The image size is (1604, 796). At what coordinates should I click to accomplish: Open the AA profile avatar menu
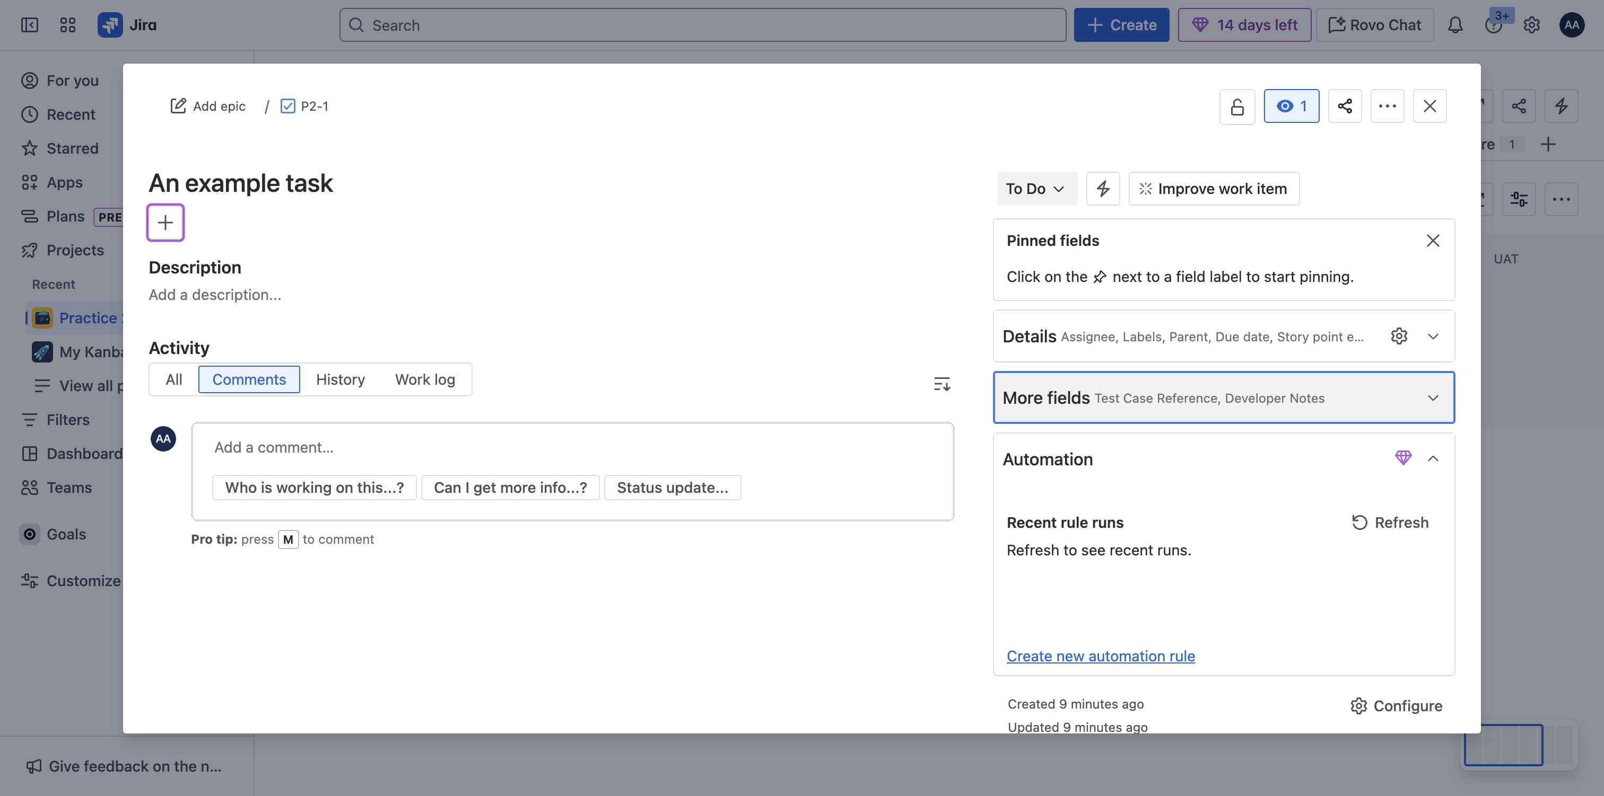(1572, 25)
